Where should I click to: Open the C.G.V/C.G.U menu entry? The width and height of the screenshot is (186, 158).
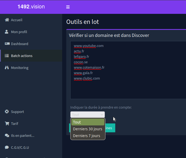coord(20,147)
